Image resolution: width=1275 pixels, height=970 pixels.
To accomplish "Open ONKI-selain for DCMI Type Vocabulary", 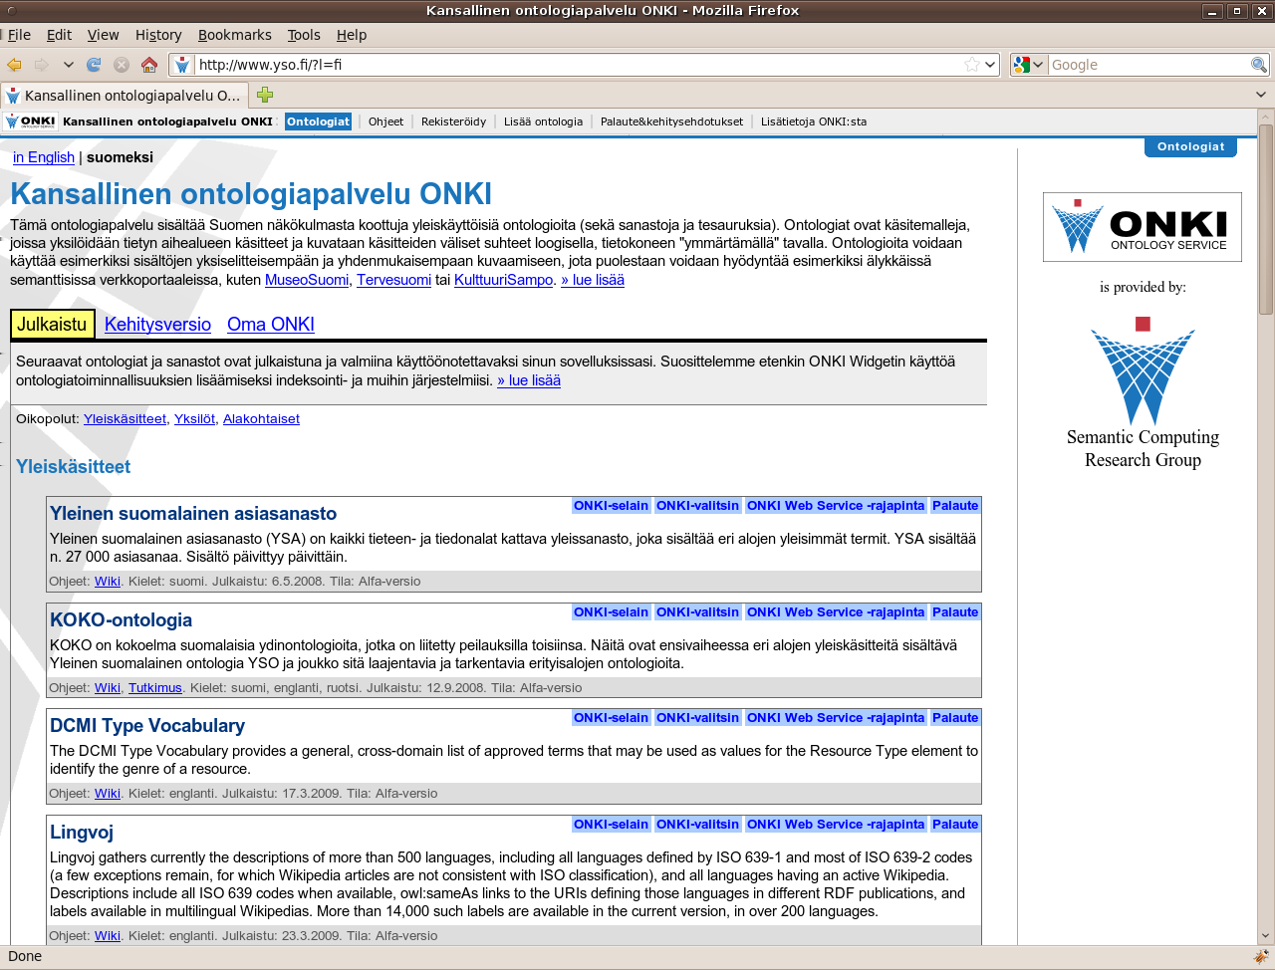I will 611,718.
